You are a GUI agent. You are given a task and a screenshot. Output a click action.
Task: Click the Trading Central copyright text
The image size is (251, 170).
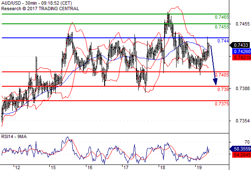(x=40, y=8)
